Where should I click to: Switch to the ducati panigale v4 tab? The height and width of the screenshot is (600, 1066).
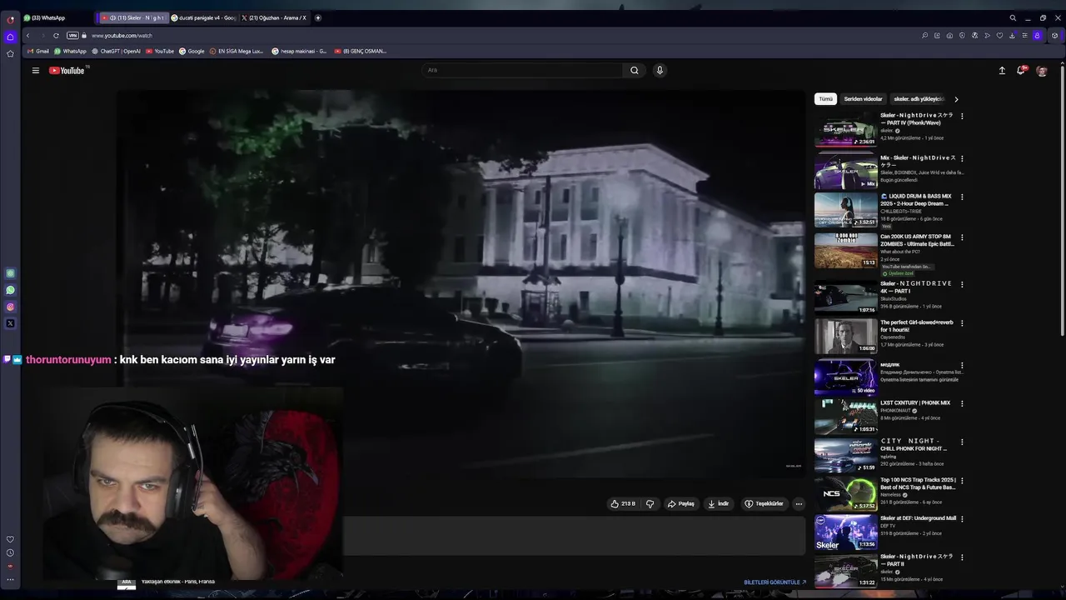[204, 17]
